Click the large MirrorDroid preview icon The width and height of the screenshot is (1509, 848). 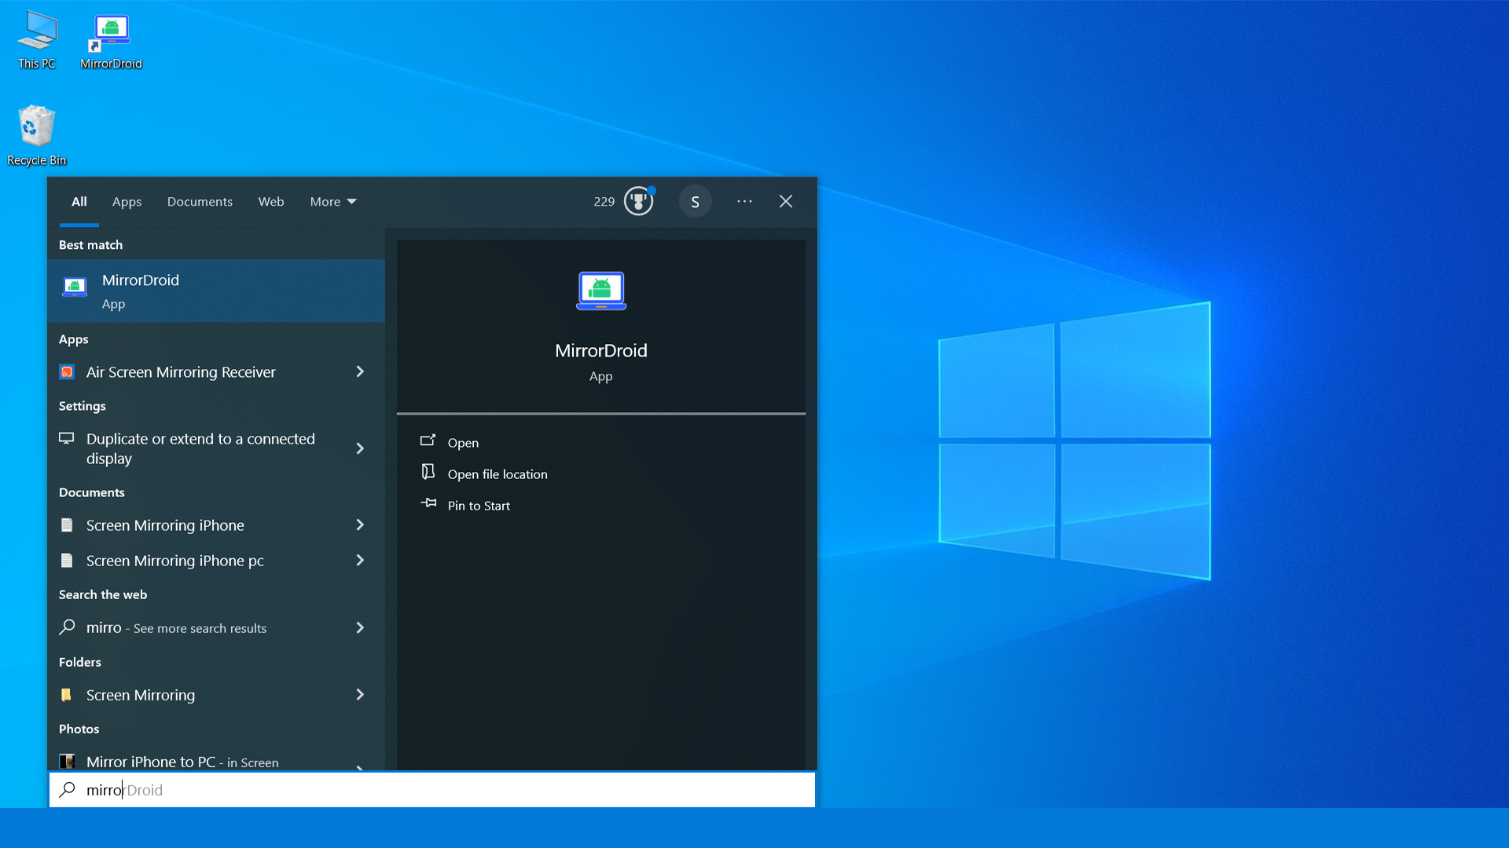tap(601, 291)
